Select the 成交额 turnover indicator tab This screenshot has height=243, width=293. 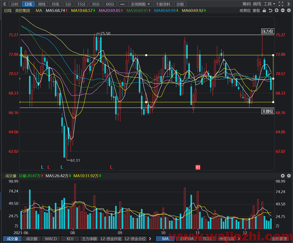(x=32, y=239)
